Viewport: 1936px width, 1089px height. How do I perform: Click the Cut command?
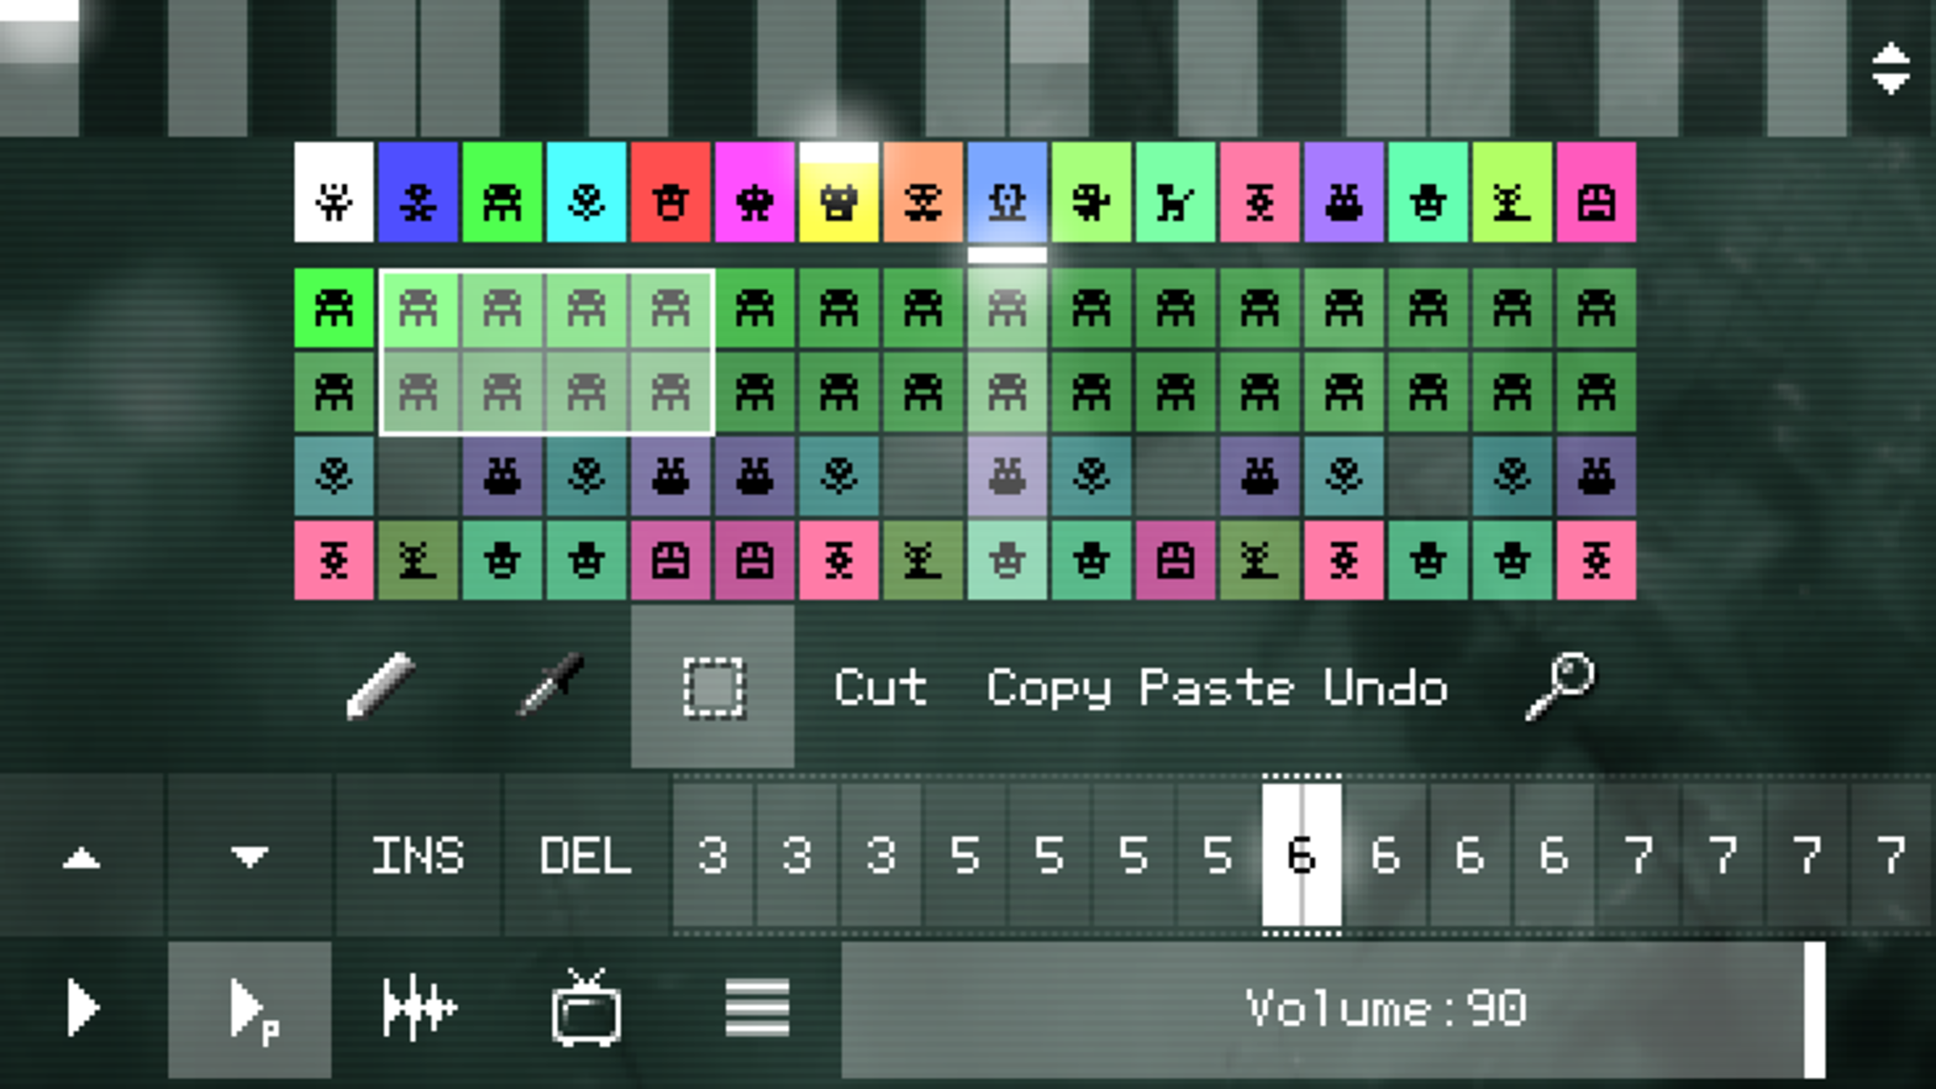880,687
